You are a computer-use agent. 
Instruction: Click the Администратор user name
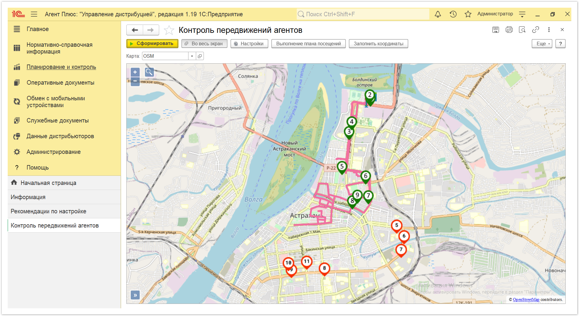[x=495, y=14]
